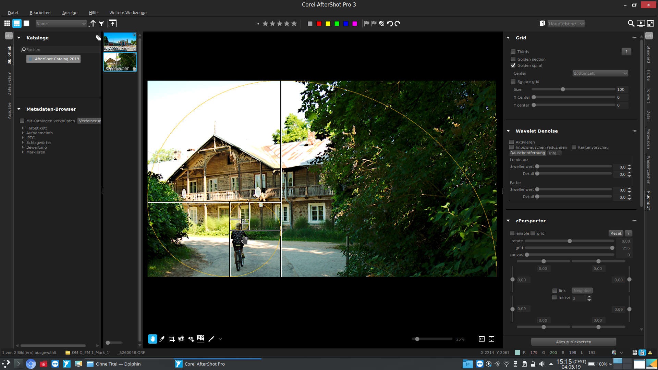Adjust the Grid Size slider handle

563,89
